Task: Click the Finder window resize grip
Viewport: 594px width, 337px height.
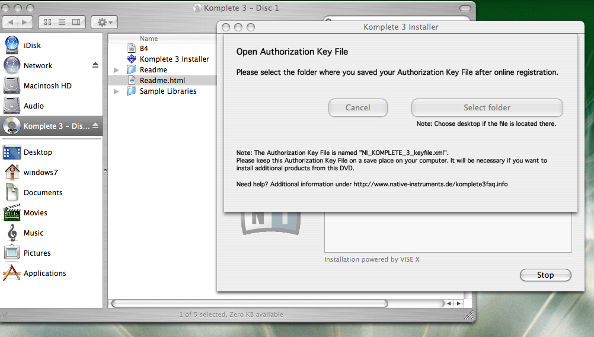Action: tap(468, 314)
